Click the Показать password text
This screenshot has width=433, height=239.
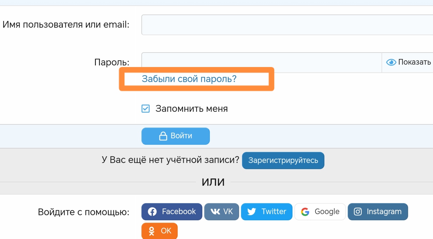(x=414, y=62)
